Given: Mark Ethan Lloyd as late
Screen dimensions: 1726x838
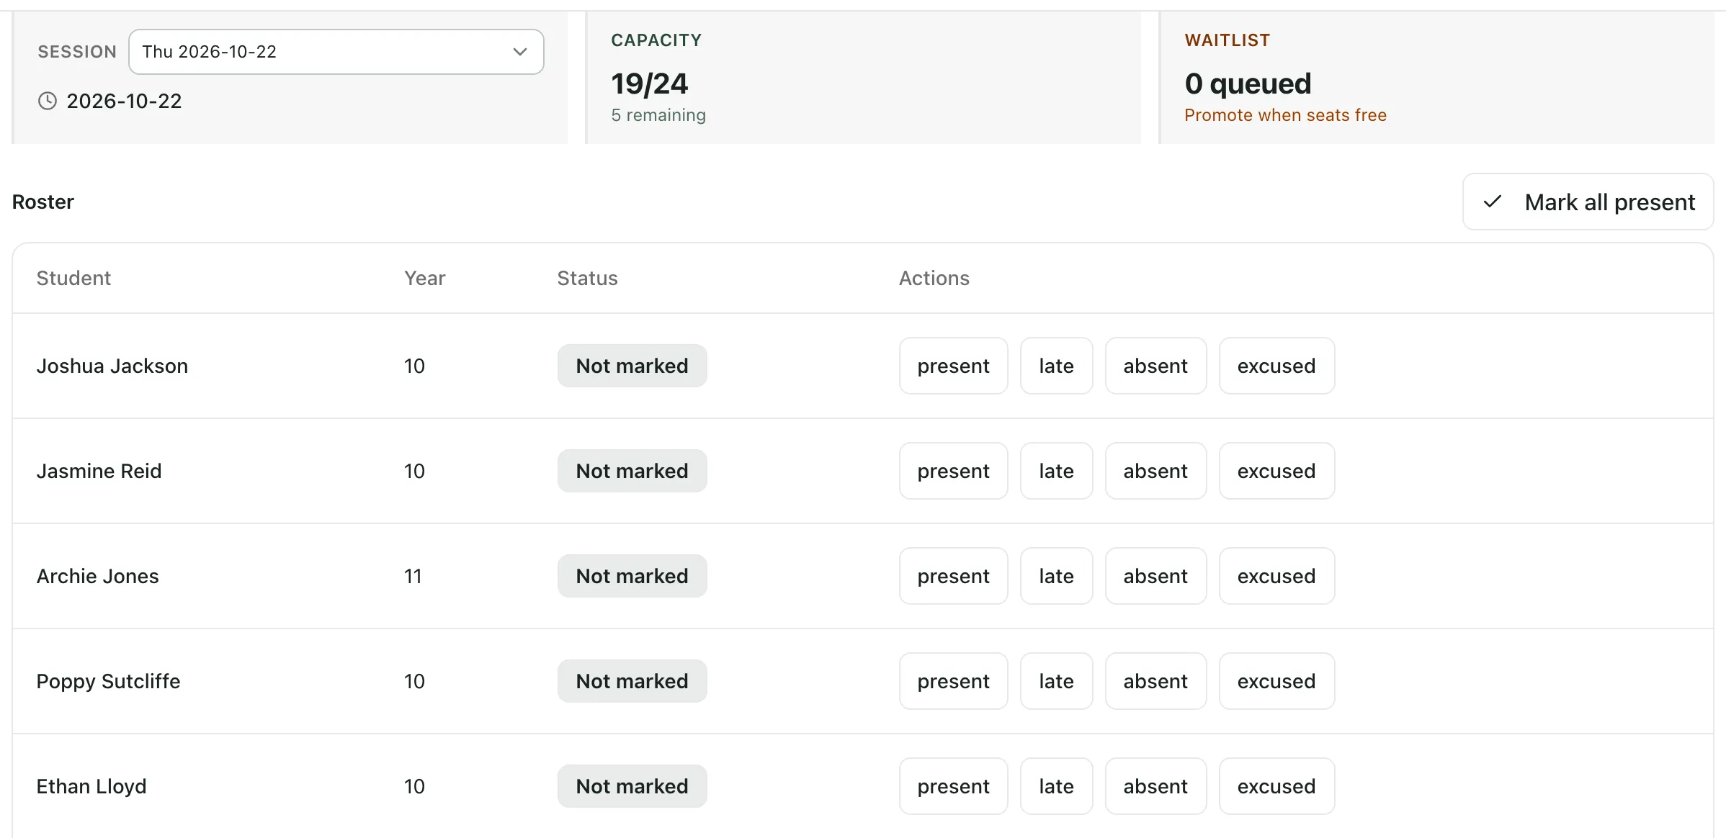Looking at the screenshot, I should [x=1056, y=786].
